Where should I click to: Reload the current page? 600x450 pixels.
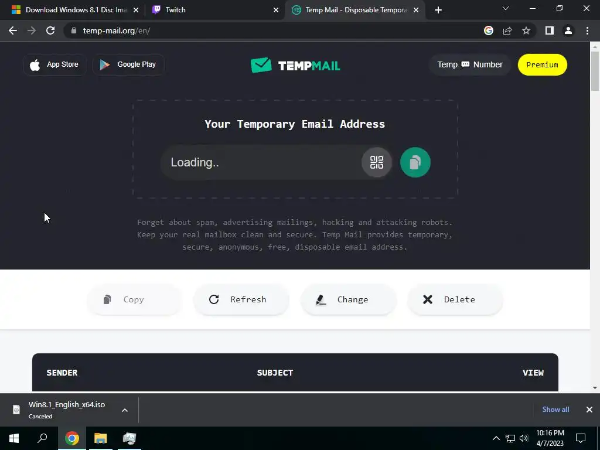point(50,30)
